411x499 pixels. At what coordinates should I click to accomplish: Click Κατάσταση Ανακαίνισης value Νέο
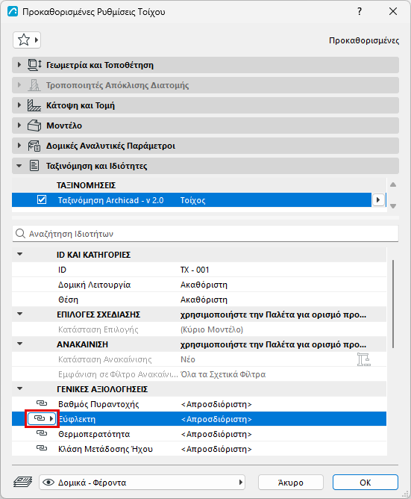pyautogui.click(x=188, y=359)
